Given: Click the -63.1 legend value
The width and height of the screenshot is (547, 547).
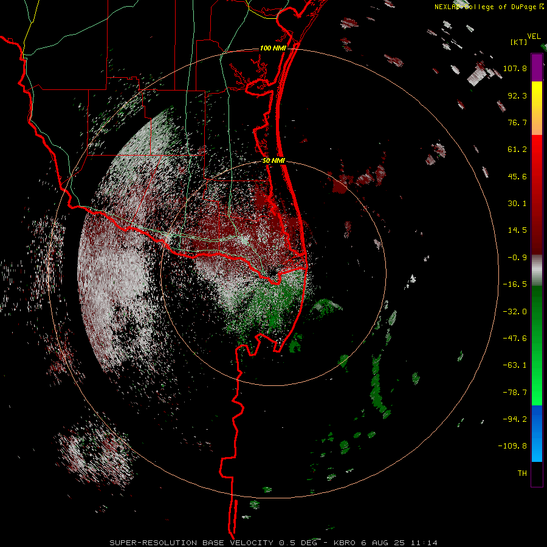Looking at the screenshot, I should pyautogui.click(x=515, y=365).
